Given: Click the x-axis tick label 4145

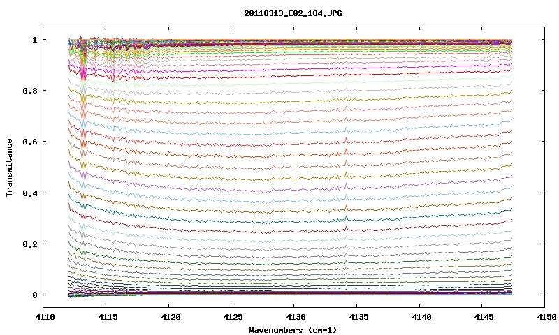Looking at the screenshot, I should tap(484, 317).
